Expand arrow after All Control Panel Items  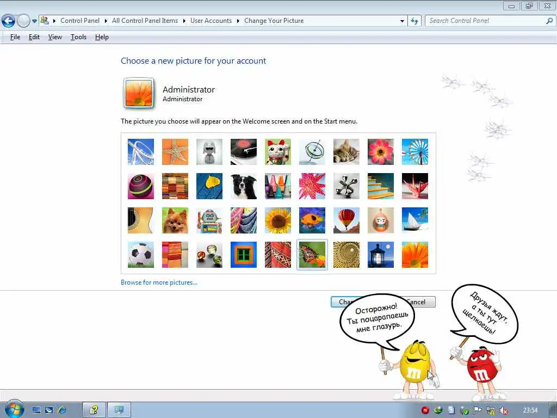tap(184, 21)
